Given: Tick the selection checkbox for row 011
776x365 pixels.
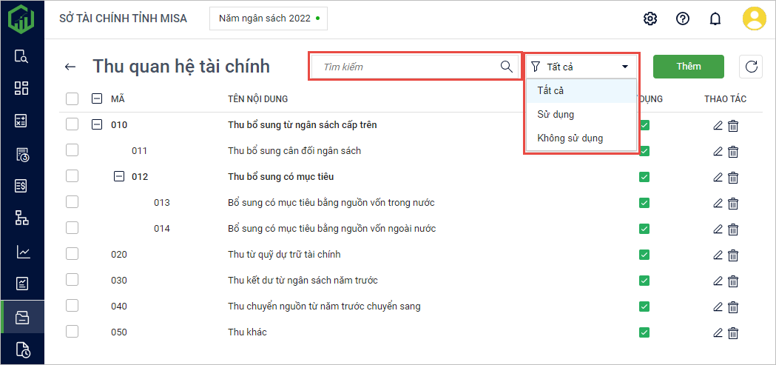Looking at the screenshot, I should 72,150.
